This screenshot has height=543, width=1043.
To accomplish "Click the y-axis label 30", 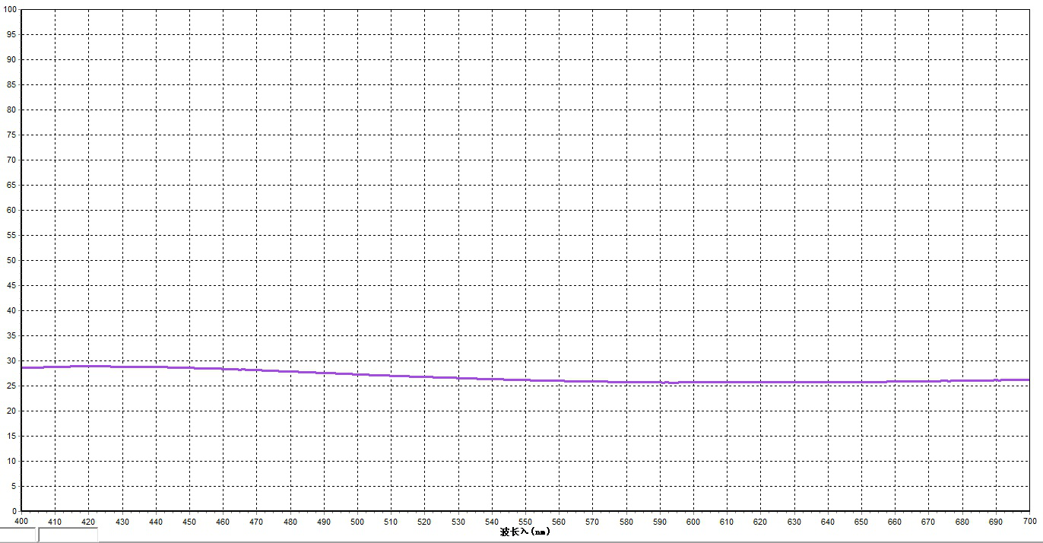I will [12, 360].
